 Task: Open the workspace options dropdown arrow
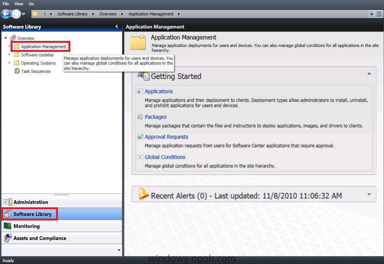[x=119, y=250]
